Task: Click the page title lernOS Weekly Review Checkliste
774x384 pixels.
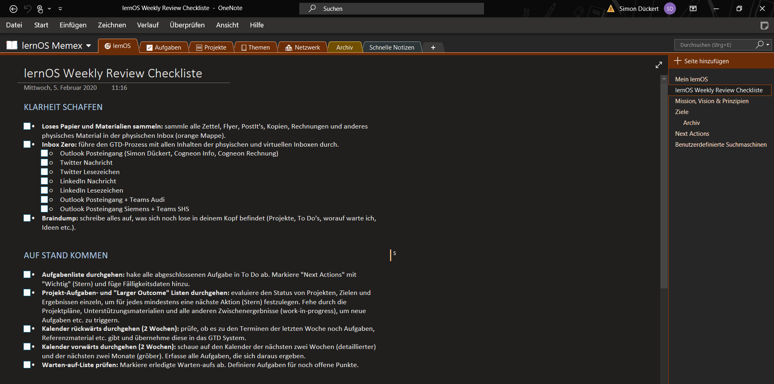Action: point(113,73)
